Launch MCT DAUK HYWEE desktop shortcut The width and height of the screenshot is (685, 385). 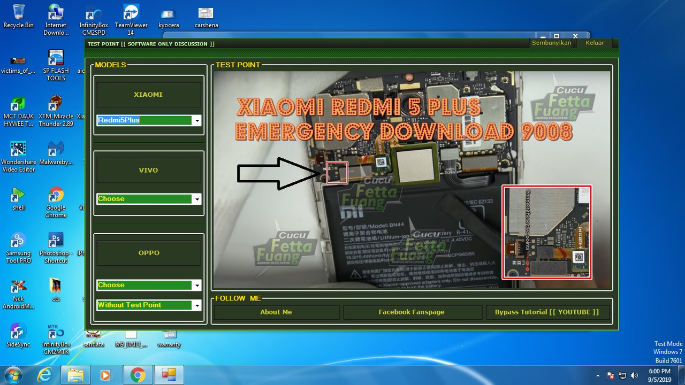[x=18, y=111]
